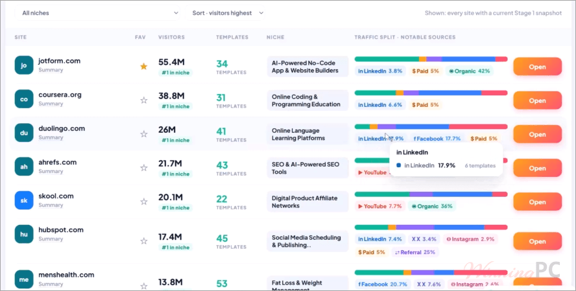The image size is (576, 291).
Task: Open the skool.com Summary link
Action: pos(51,205)
